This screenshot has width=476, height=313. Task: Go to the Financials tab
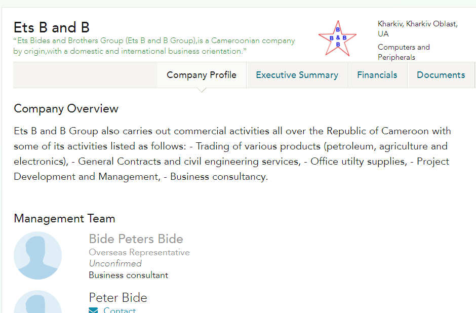(x=377, y=75)
